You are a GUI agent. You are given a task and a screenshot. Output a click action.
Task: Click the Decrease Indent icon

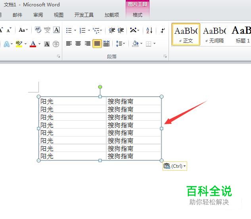[x=112, y=30]
